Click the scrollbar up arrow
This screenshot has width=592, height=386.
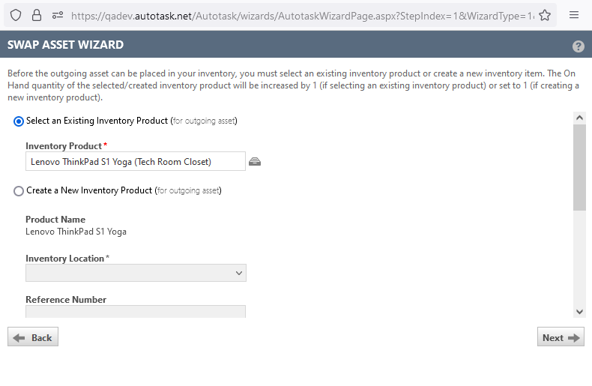[x=579, y=118]
